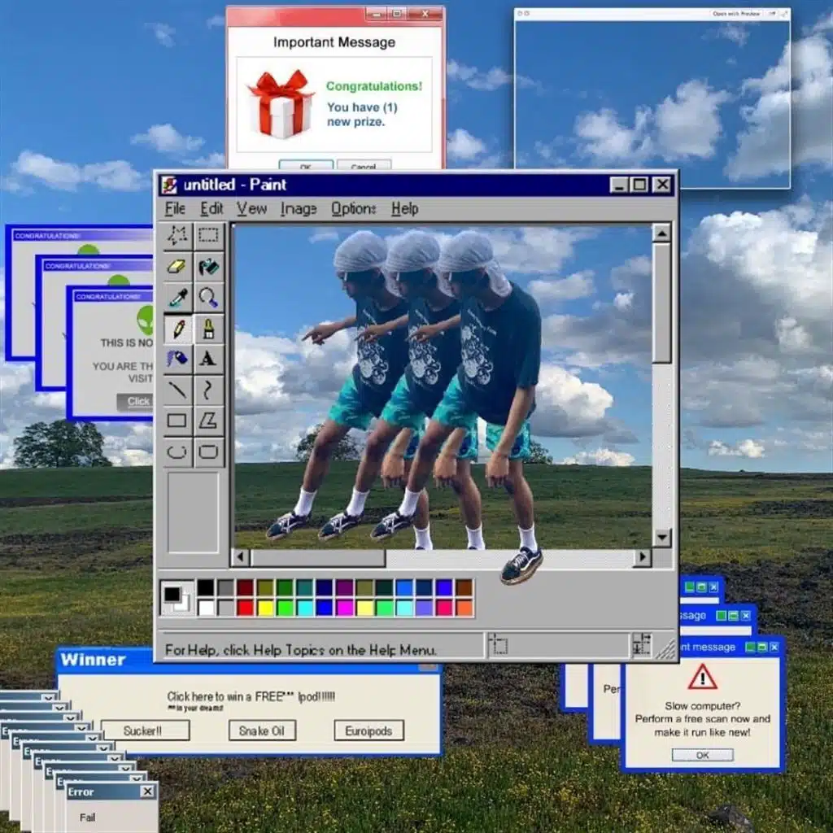Viewport: 833px width, 833px height.
Task: Open the Options menu in Paint
Action: pos(353,209)
